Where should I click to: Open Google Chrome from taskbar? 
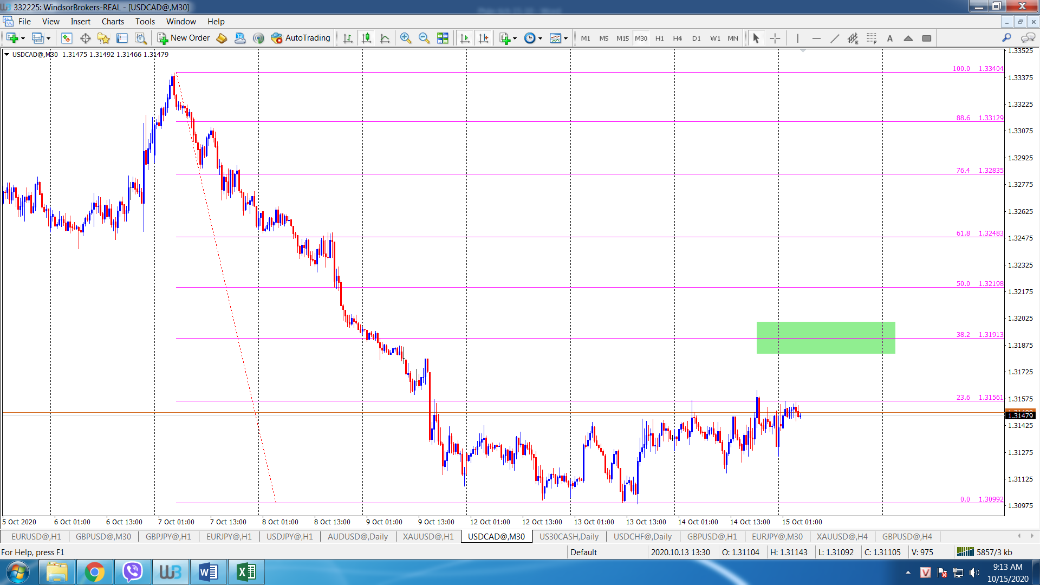tap(95, 572)
